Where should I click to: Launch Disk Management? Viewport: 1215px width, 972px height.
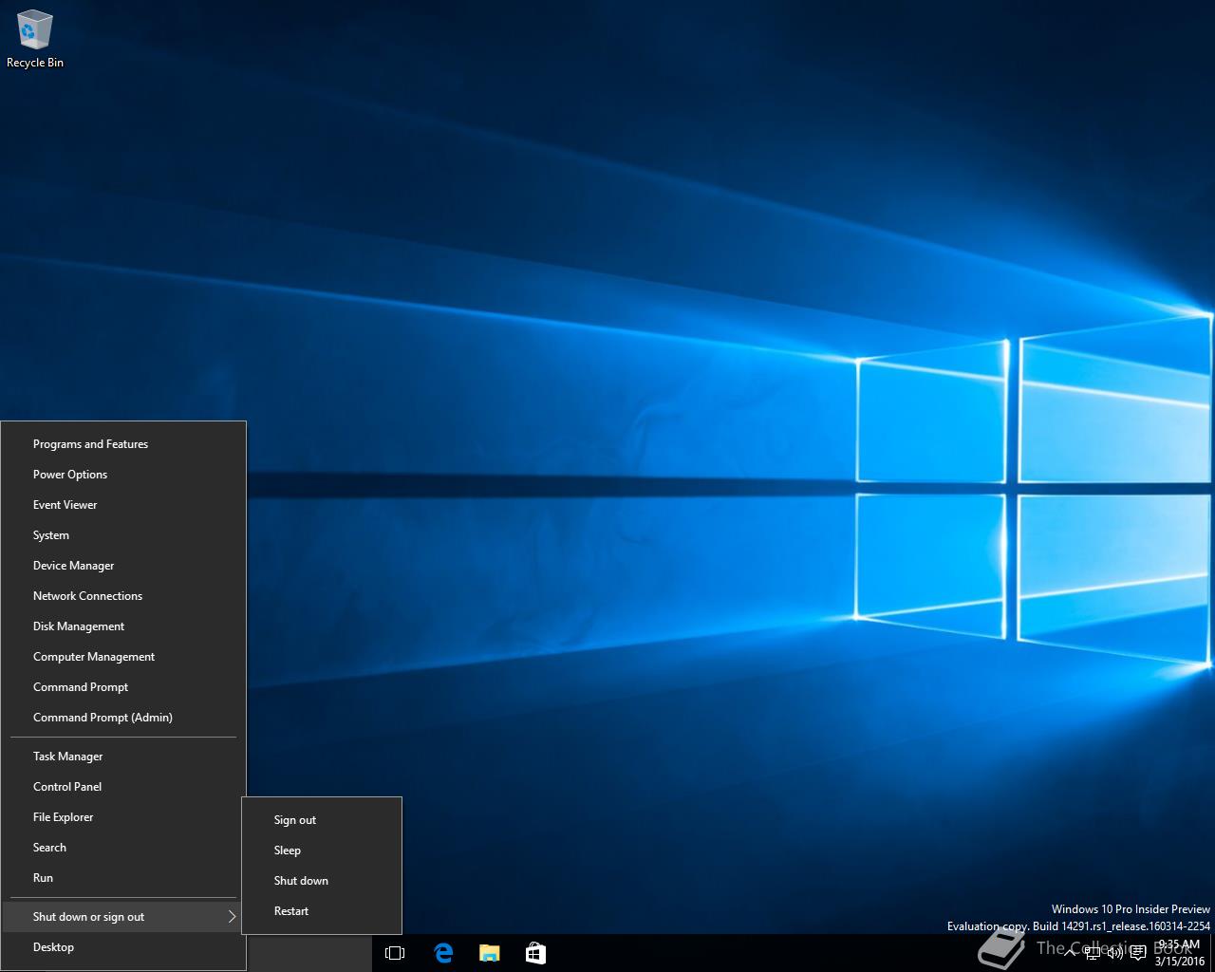pos(123,626)
